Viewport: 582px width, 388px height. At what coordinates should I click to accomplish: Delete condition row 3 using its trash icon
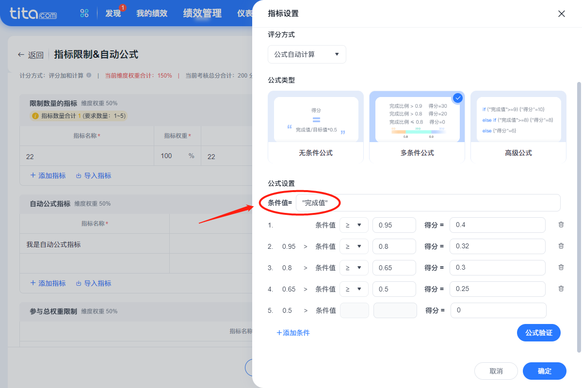(561, 267)
